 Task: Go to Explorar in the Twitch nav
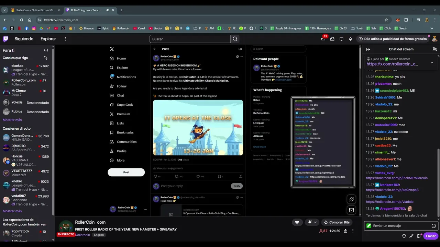click(x=48, y=39)
